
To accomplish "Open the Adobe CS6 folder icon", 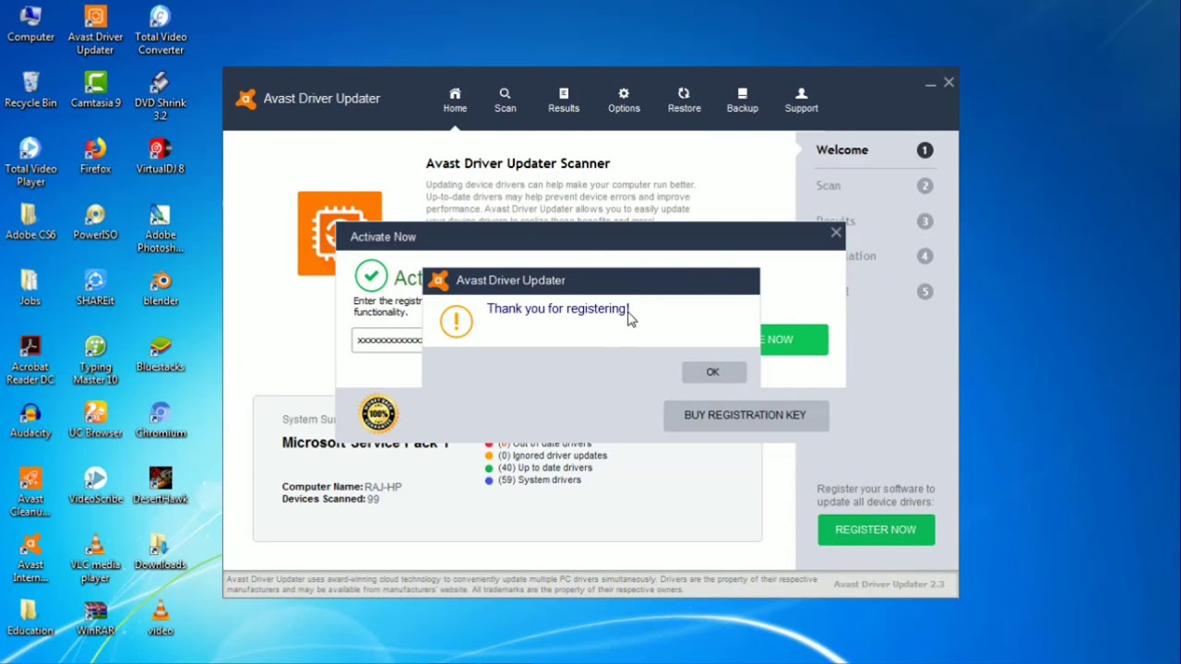I will click(x=30, y=222).
